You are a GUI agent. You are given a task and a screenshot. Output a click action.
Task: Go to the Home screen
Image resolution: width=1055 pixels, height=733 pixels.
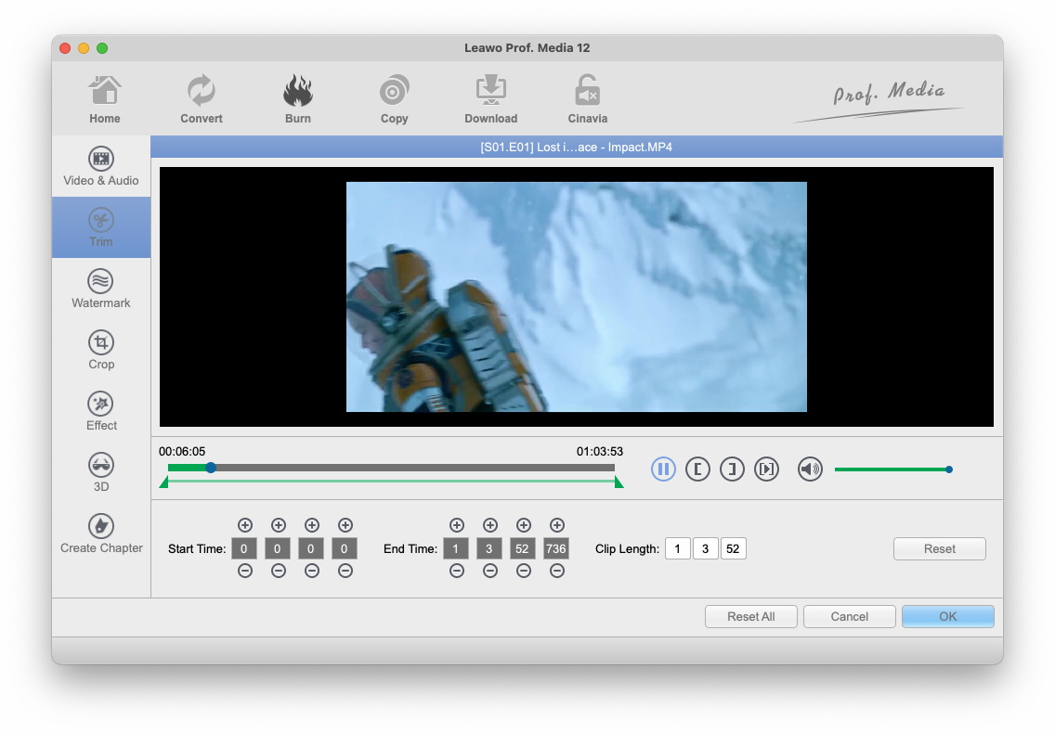tap(105, 99)
